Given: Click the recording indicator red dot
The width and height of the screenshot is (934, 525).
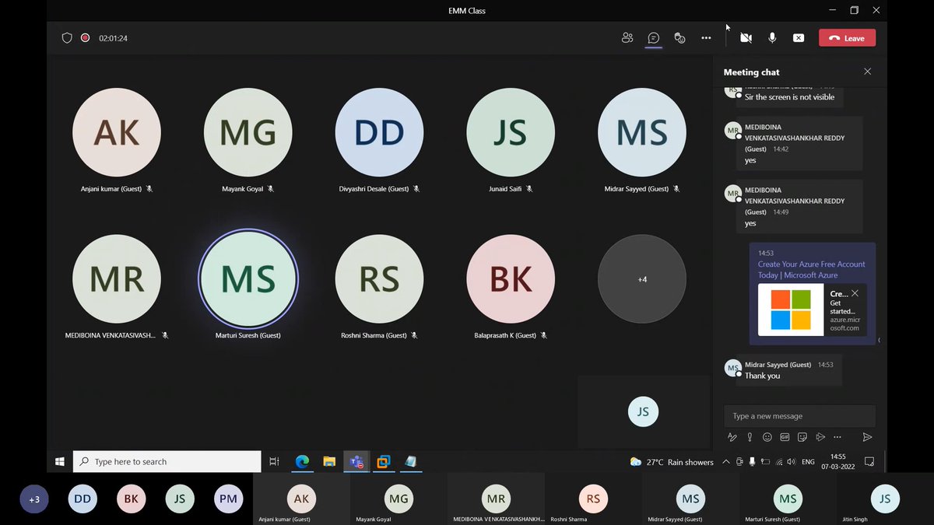Looking at the screenshot, I should point(85,37).
